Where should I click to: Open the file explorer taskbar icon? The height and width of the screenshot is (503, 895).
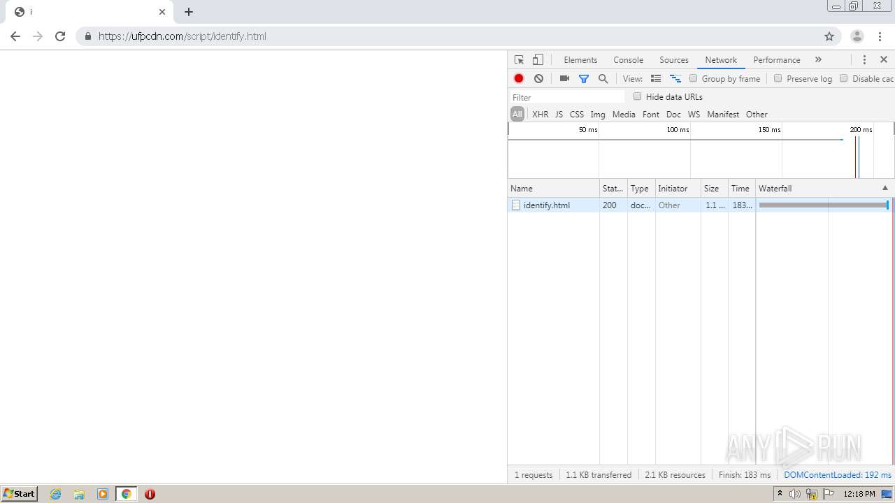pyautogui.click(x=79, y=494)
